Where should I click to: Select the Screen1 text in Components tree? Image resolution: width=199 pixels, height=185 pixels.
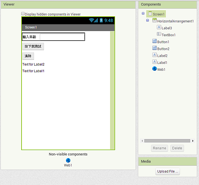click(159, 14)
